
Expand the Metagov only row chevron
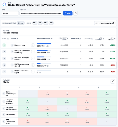(33, 45)
